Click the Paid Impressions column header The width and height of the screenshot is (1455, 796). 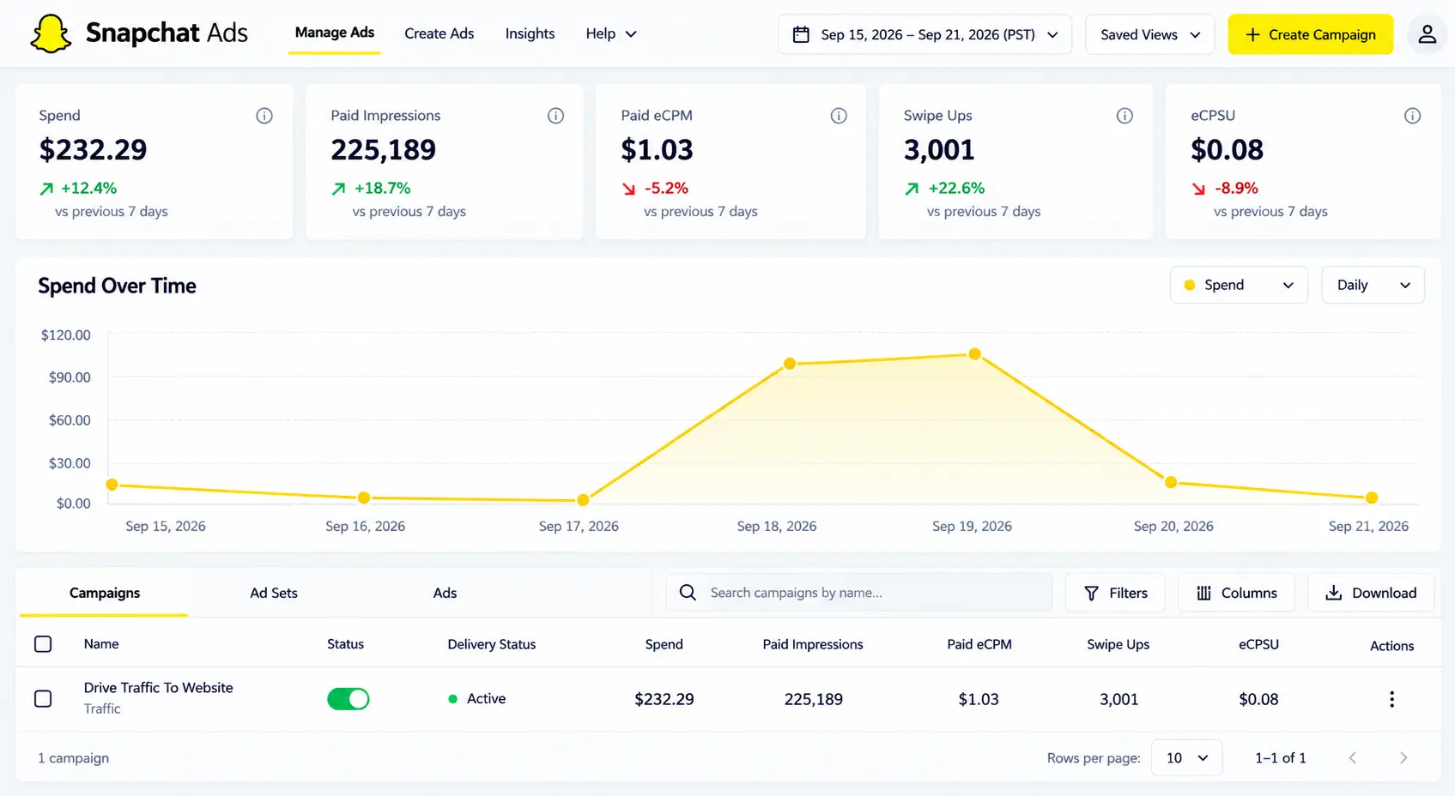[813, 644]
